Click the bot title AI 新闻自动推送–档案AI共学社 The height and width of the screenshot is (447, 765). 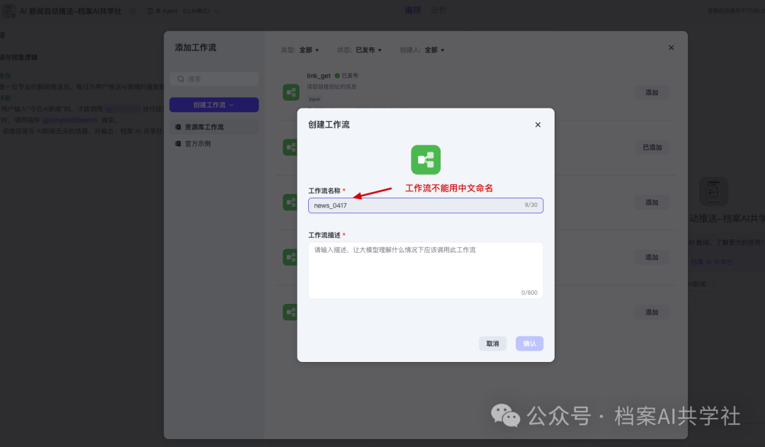click(x=70, y=11)
